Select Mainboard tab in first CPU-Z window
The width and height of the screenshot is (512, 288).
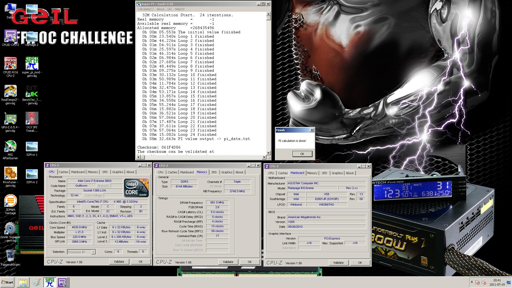pyautogui.click(x=78, y=172)
